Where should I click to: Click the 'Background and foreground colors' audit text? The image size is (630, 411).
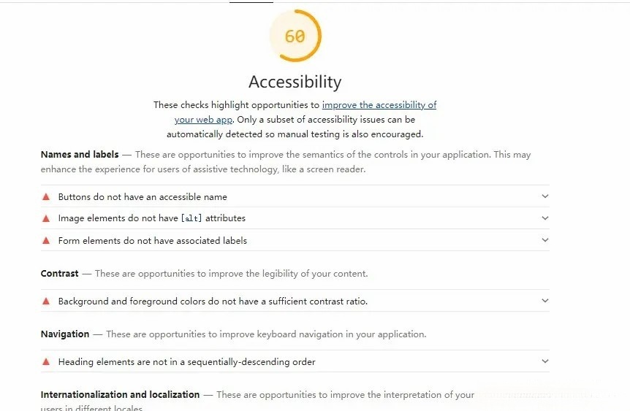pyautogui.click(x=213, y=301)
